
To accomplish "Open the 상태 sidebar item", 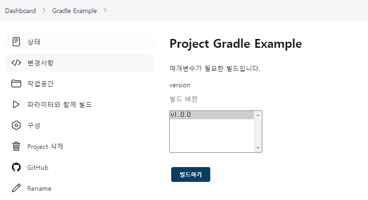I will 80,42.
